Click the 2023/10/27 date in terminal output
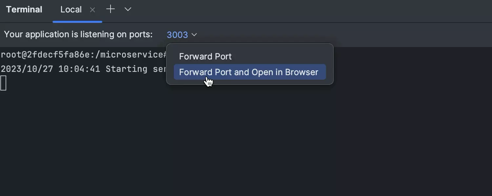Screen dimensions: 492x196 [x=27, y=69]
